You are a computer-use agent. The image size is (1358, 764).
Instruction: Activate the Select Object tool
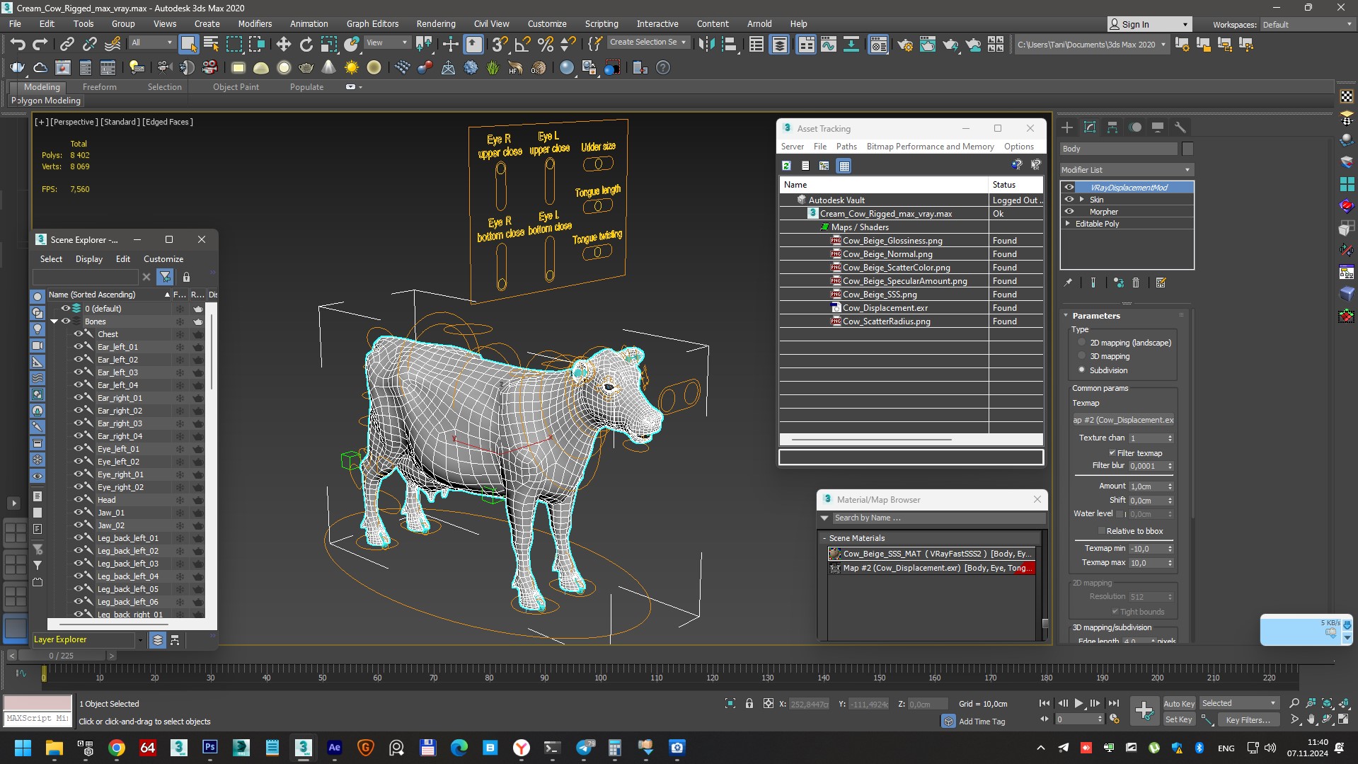coord(188,44)
